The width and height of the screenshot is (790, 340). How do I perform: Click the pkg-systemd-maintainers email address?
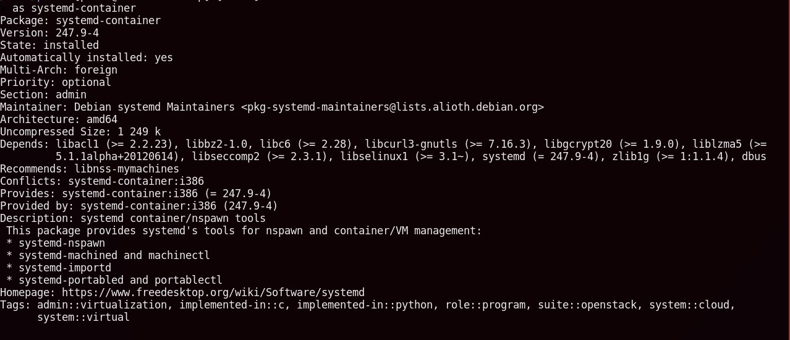click(393, 107)
